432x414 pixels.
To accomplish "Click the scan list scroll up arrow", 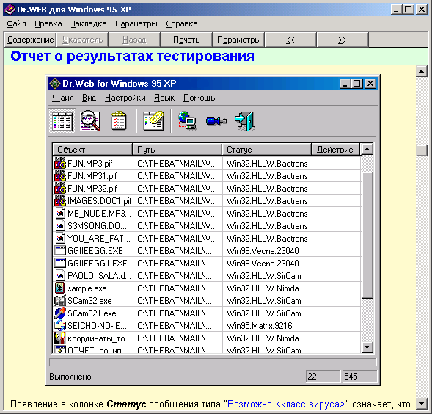I will (367, 150).
